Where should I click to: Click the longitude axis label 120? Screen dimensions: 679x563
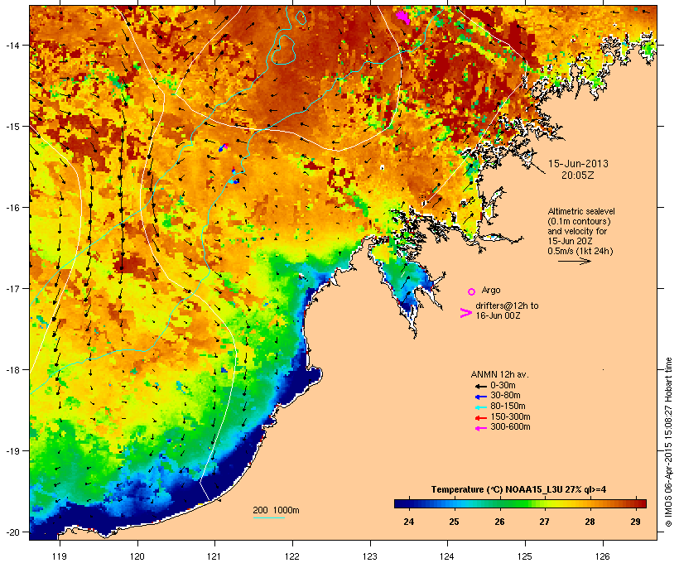137,556
